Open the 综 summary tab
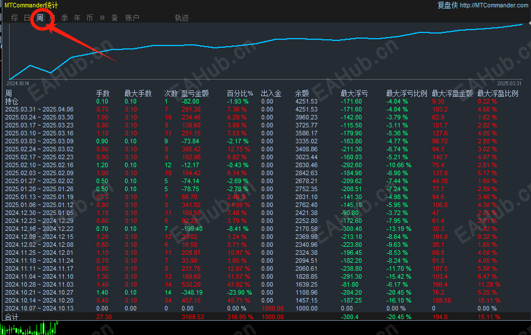The width and height of the screenshot is (531, 335). [15, 18]
